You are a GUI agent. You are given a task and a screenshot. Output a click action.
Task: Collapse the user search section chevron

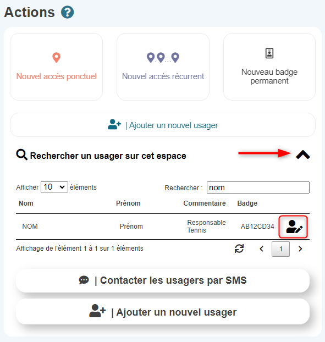[x=303, y=155]
